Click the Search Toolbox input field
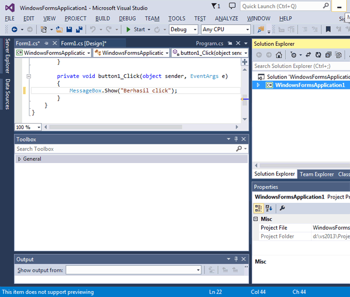This screenshot has height=297, width=350. pyautogui.click(x=125, y=148)
